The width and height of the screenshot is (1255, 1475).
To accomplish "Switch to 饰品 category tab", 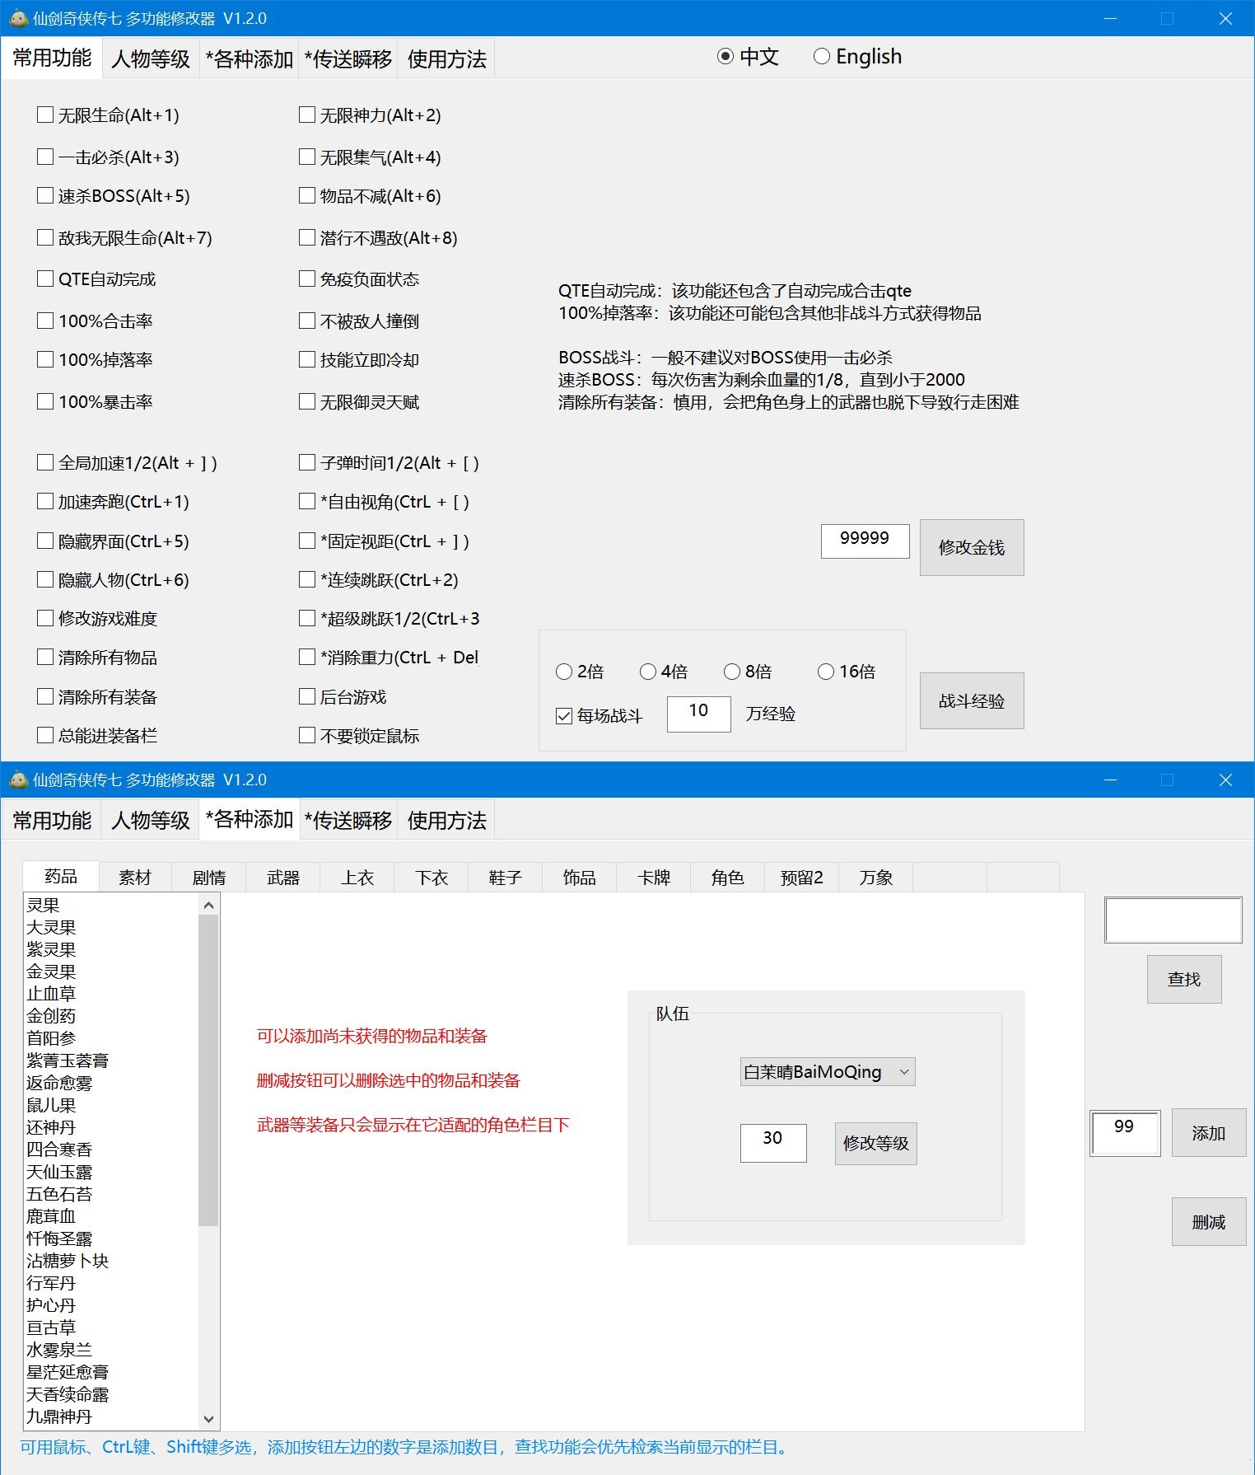I will (580, 878).
